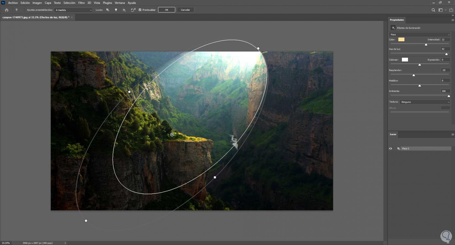Click the share image icon
The image size is (455, 245).
(x=451, y=10)
